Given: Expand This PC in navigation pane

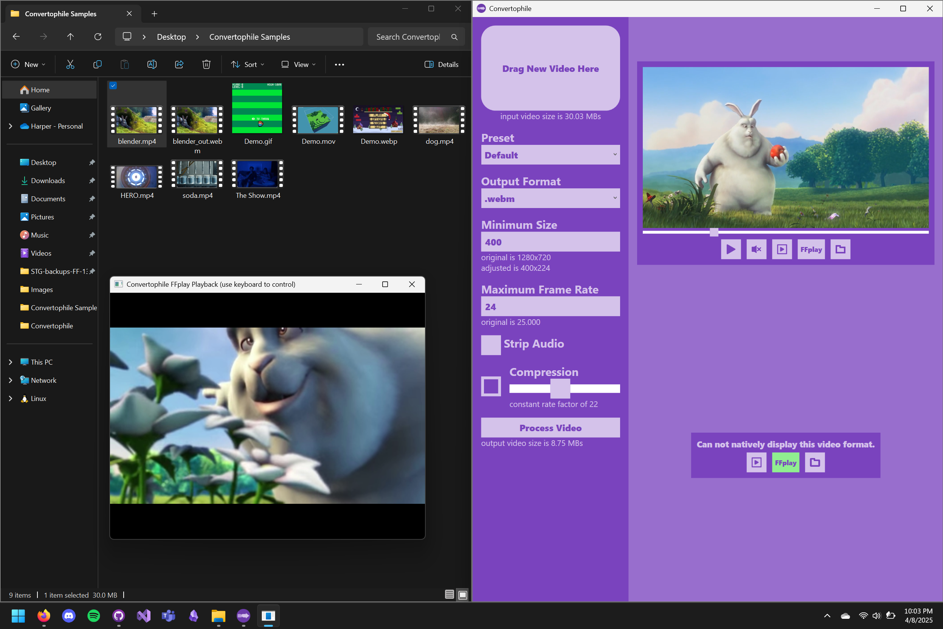Looking at the screenshot, I should (x=11, y=362).
